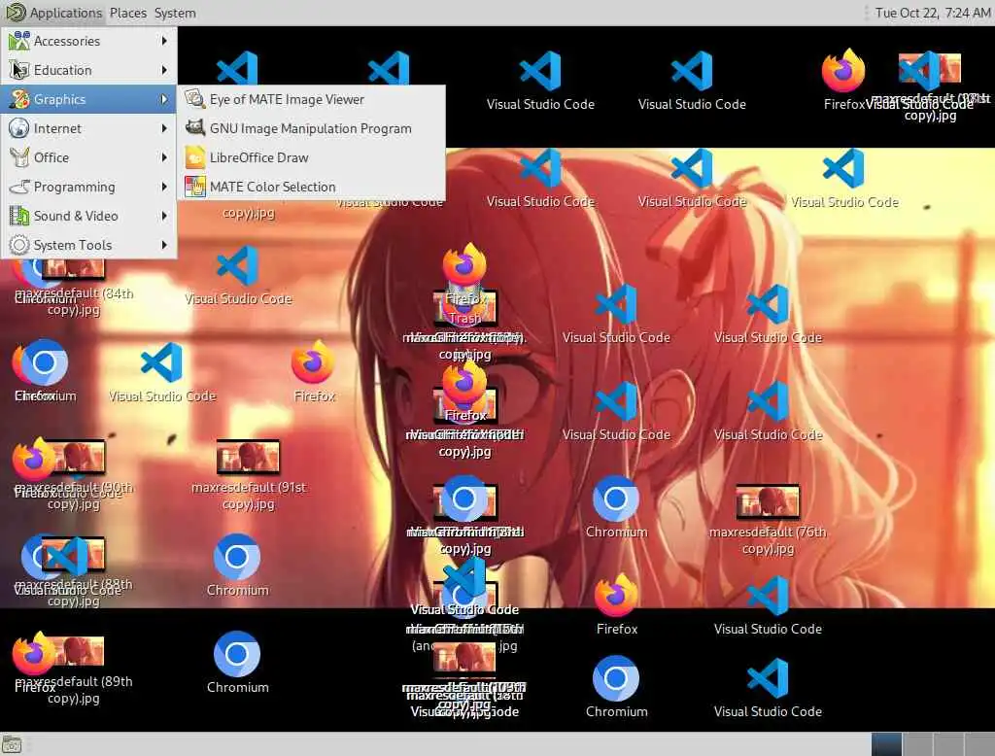Select Visual Studio Code icon right of maxresdefault (84th copy).jpg
995x756 pixels.
[x=238, y=265]
